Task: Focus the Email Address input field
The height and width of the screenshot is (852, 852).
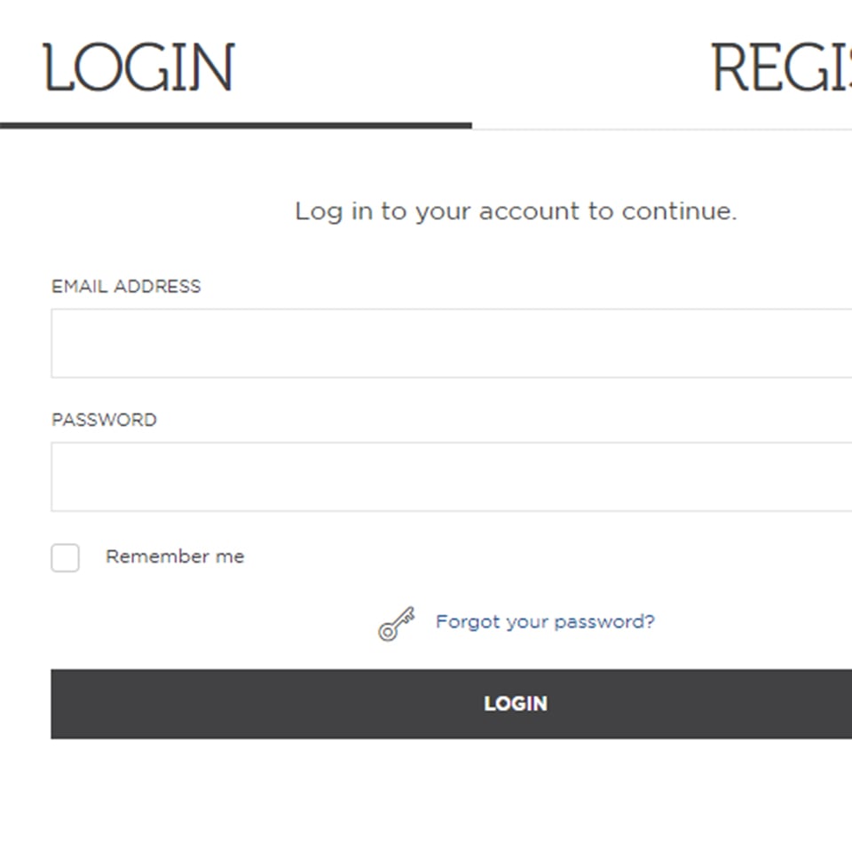Action: [x=452, y=343]
